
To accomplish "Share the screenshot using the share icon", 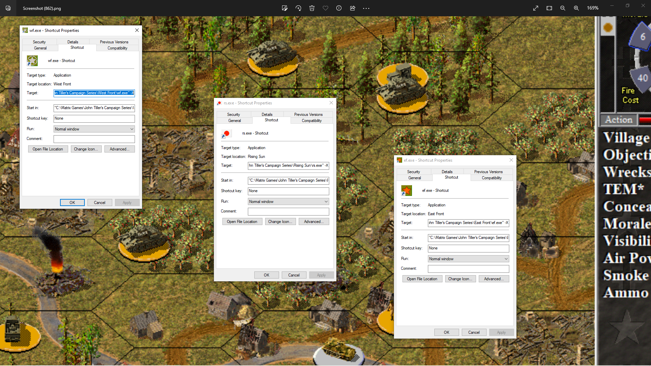I will 353,8.
